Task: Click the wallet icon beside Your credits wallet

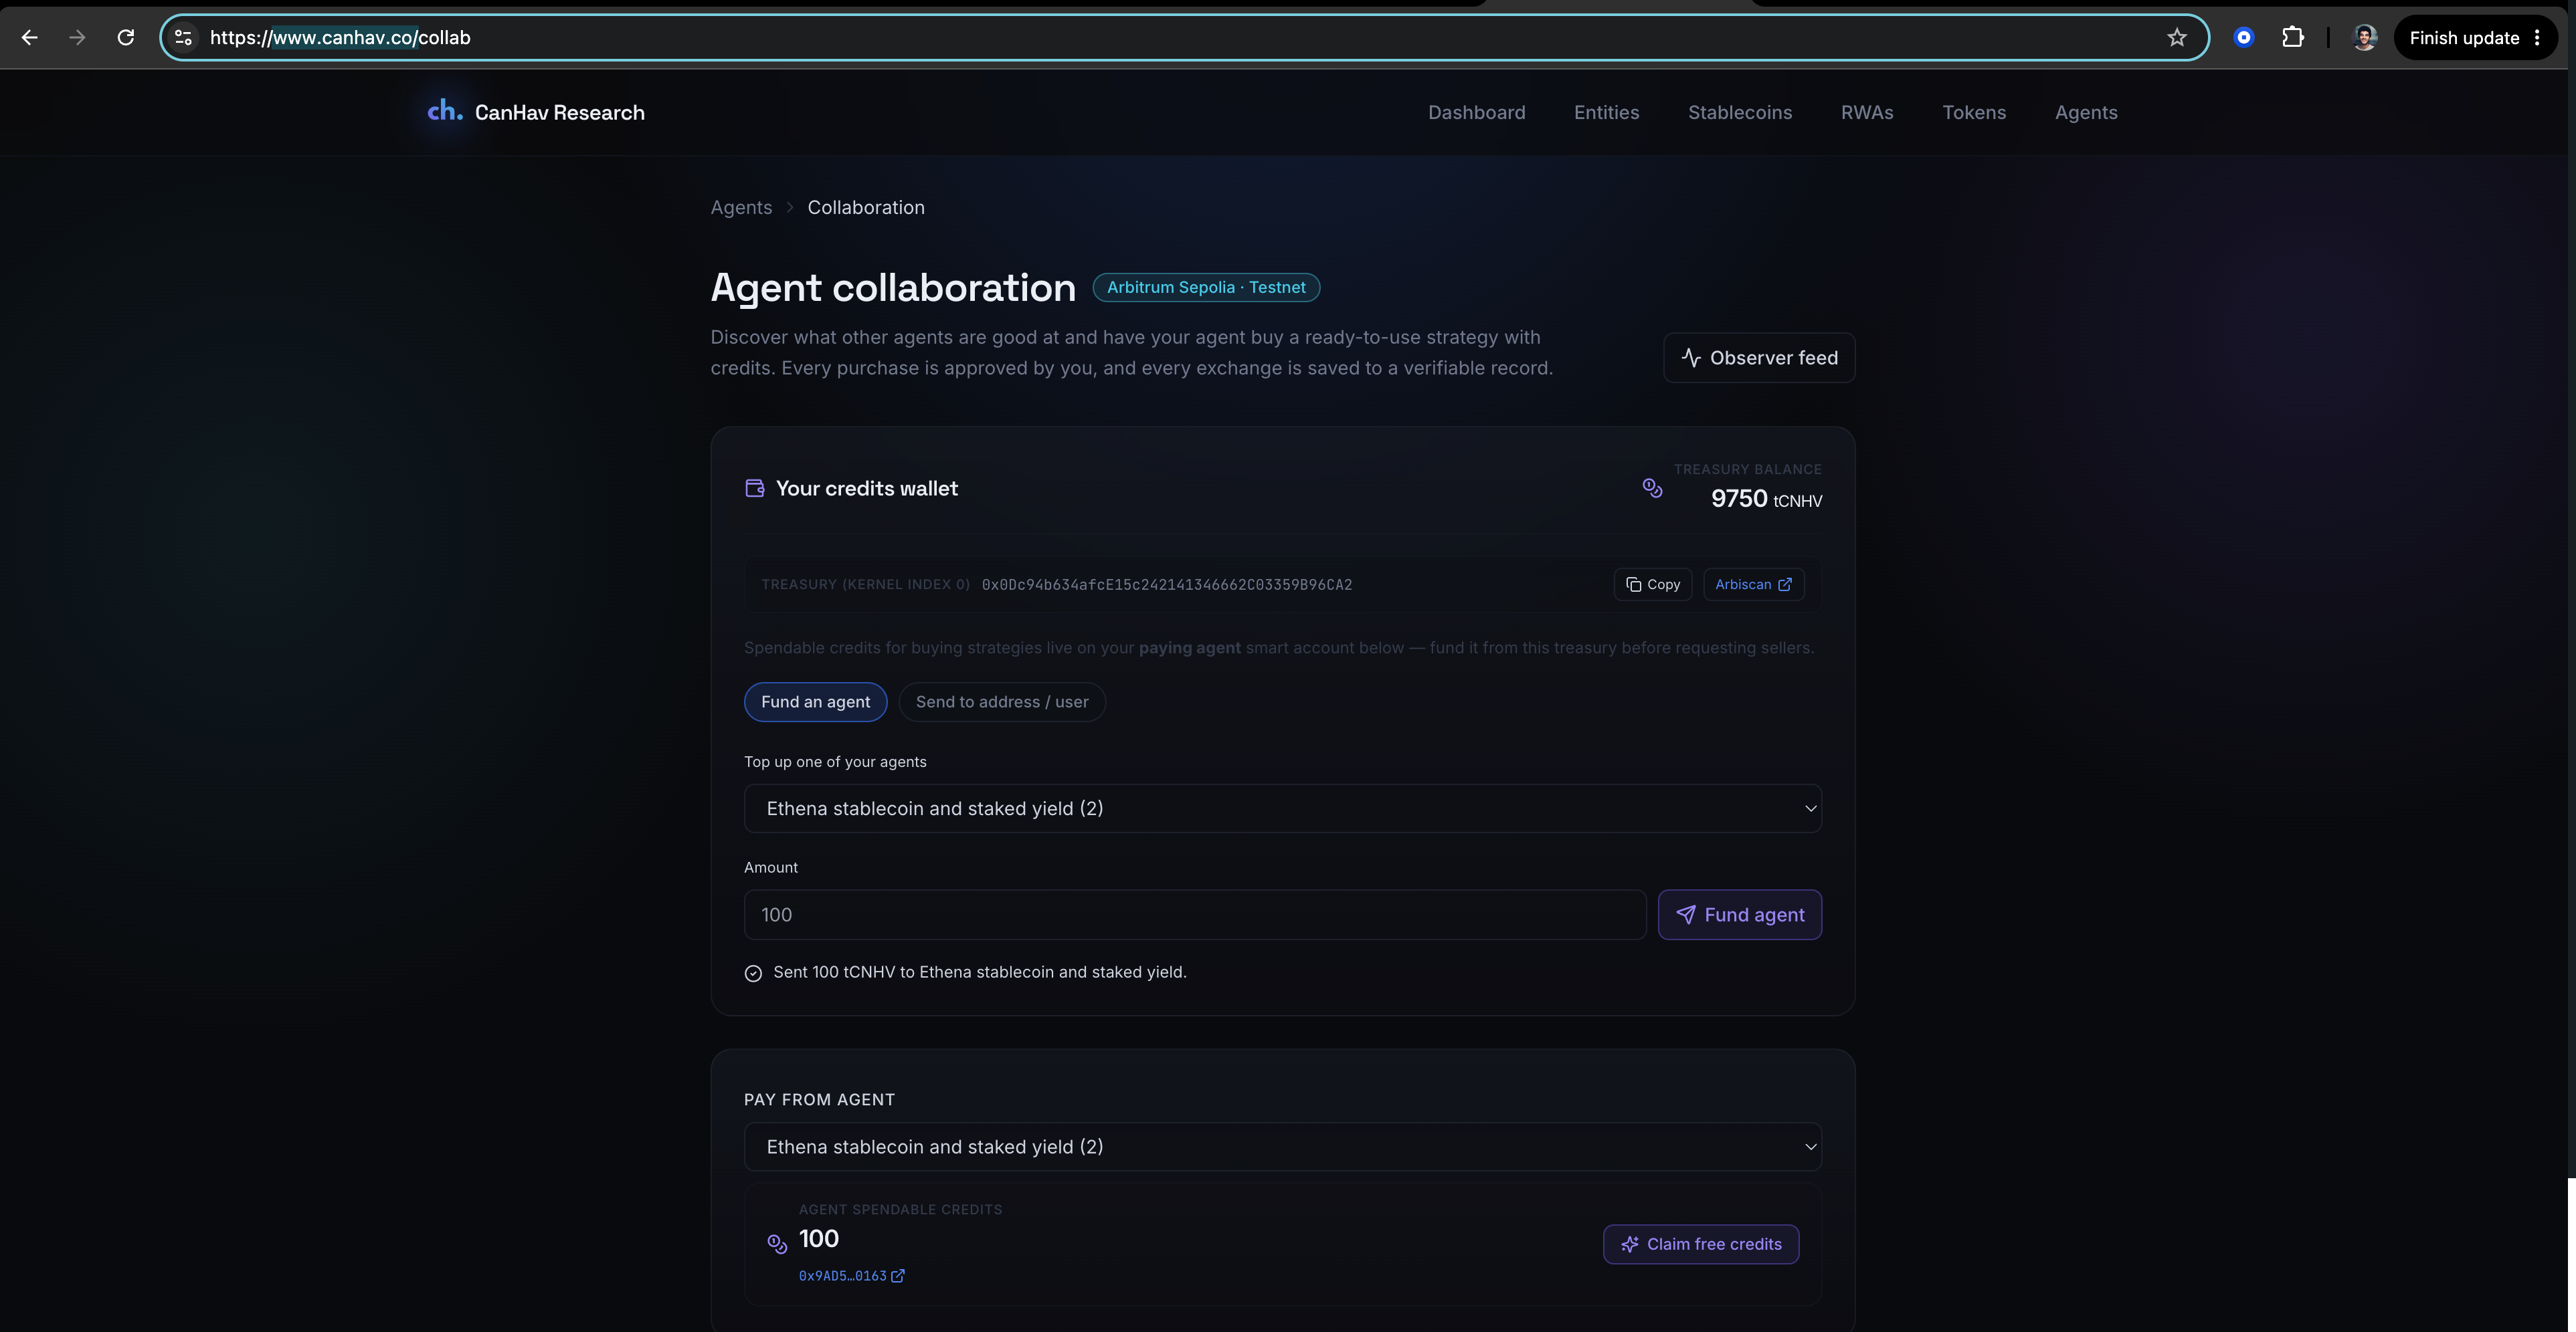Action: [755, 489]
